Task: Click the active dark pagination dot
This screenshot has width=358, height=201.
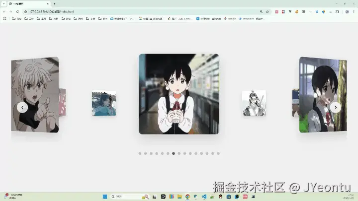Action: click(x=174, y=153)
